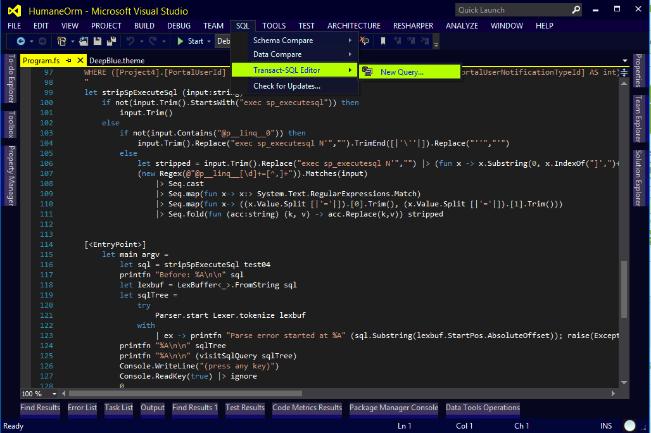Select New Query... from the submenu
This screenshot has width=651, height=433.
[410, 72]
